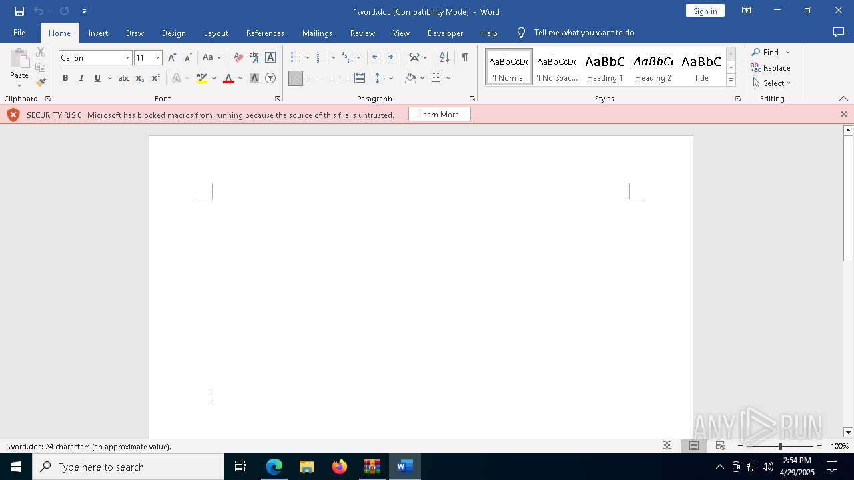Image resolution: width=854 pixels, height=480 pixels.
Task: Click the Cut scissors icon
Action: (41, 52)
